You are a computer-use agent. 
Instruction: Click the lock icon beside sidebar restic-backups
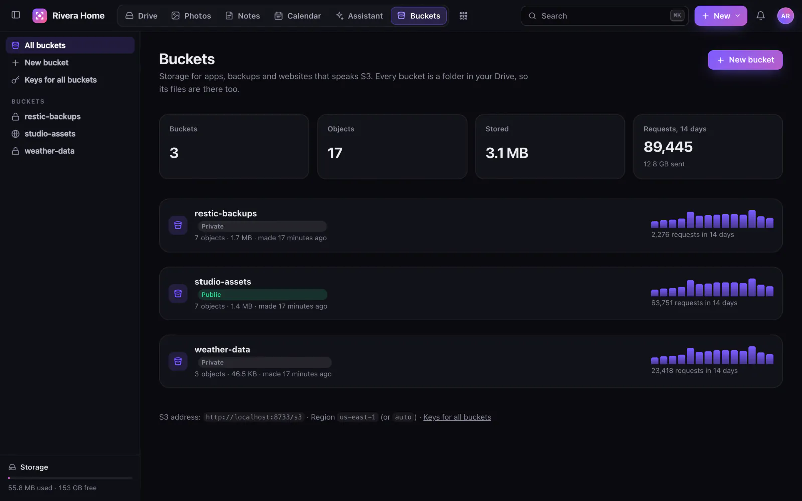pyautogui.click(x=16, y=116)
